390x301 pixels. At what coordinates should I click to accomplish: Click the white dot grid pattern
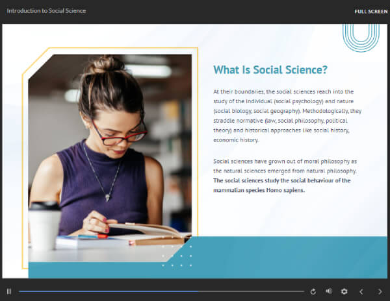pyautogui.click(x=177, y=256)
